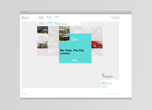This screenshot has width=152, height=110.
Task: Go to the About Us page
Action: 41,18
